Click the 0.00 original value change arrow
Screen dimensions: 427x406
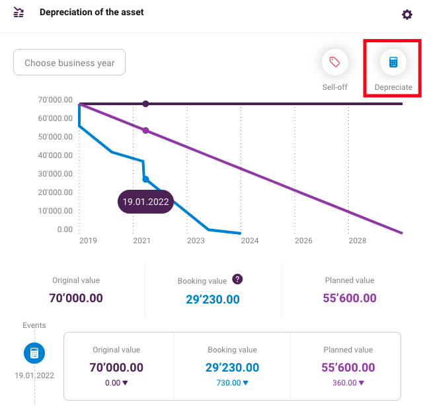125,383
